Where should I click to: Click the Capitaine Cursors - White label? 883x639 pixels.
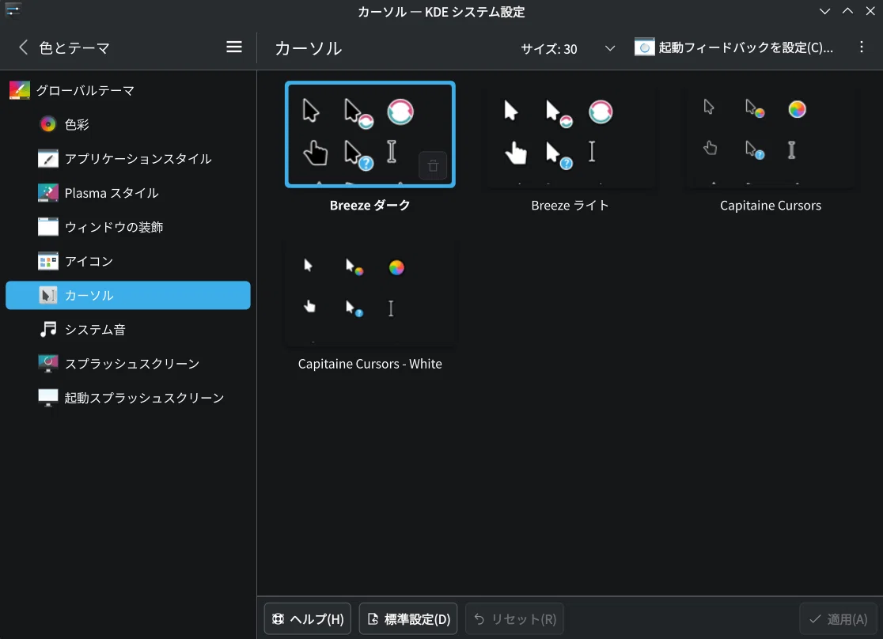click(x=370, y=364)
